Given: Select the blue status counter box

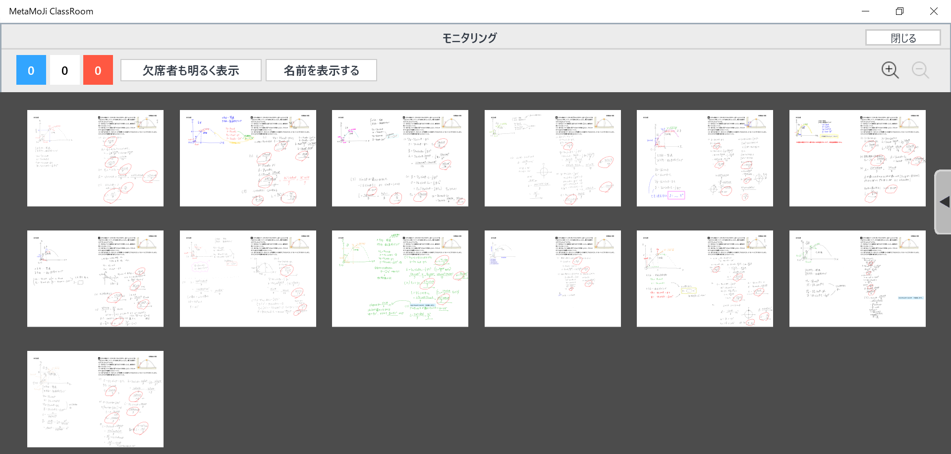Looking at the screenshot, I should pyautogui.click(x=31, y=70).
